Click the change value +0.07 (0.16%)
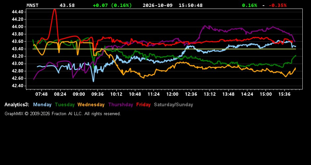 tap(112, 5)
